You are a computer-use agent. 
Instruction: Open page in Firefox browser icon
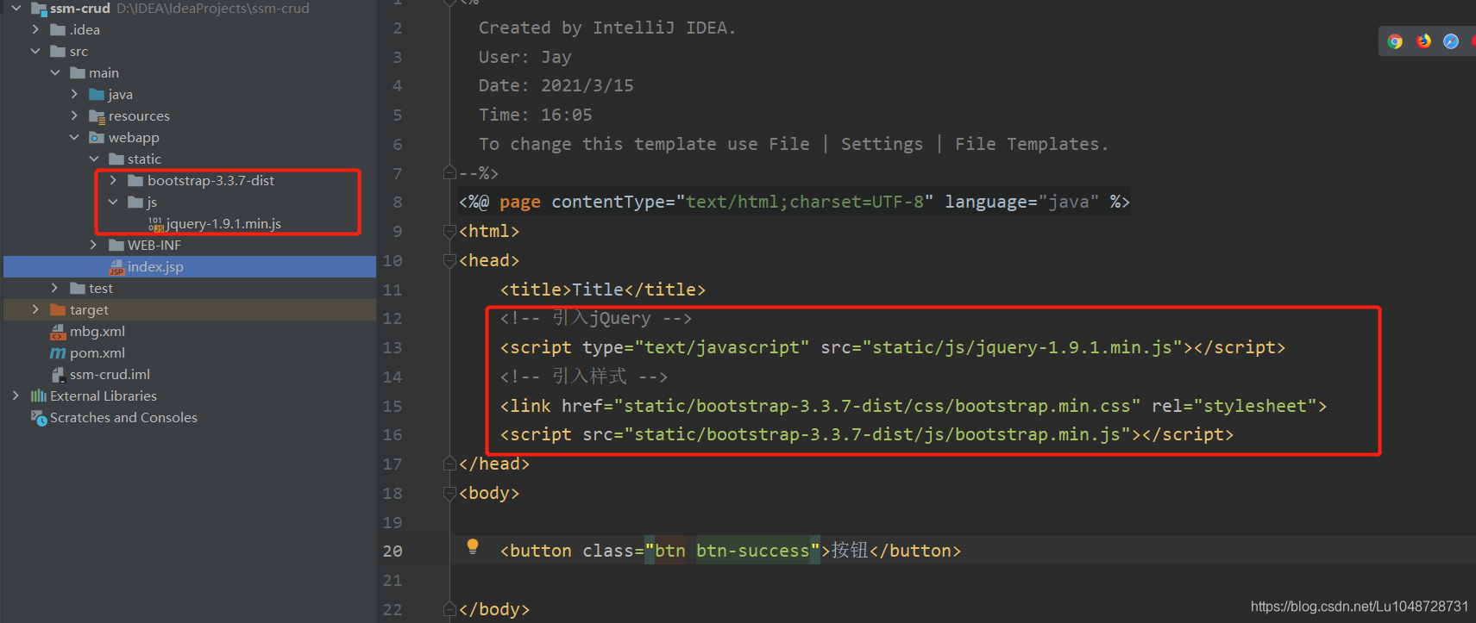(x=1423, y=41)
